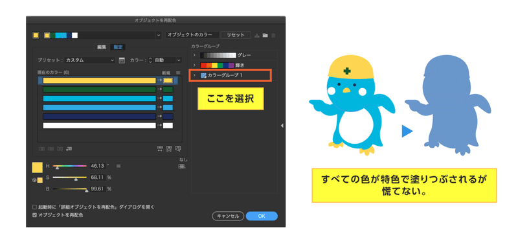Viewport: 518px width, 243px height.
Task: Switch to the 編集 tab
Action: pos(102,47)
